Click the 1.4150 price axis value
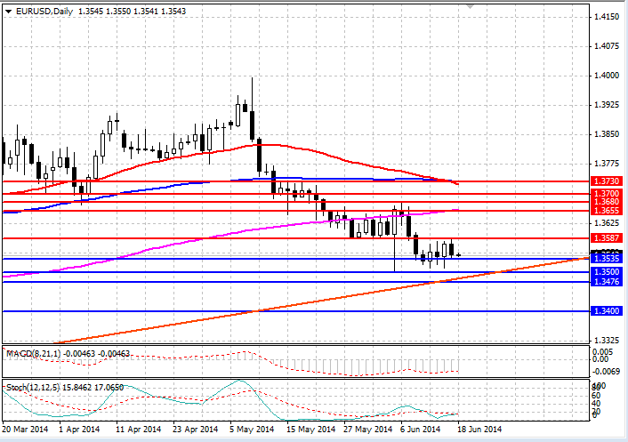 pyautogui.click(x=607, y=17)
